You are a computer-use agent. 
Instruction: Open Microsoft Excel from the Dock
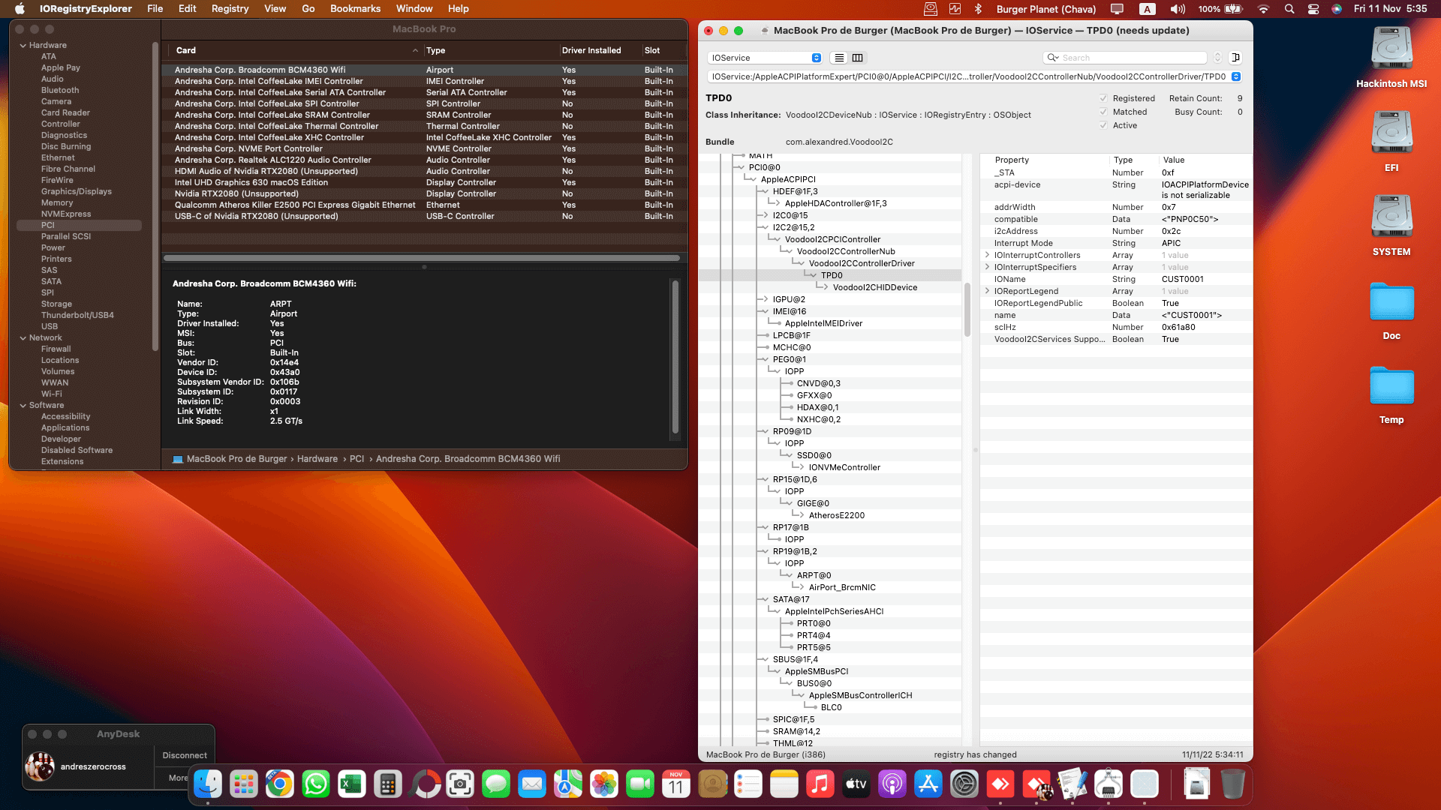click(352, 784)
